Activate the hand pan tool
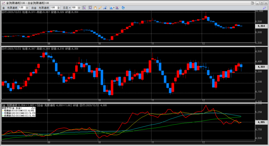Screen dimensions: 269x146 pos(95,8)
